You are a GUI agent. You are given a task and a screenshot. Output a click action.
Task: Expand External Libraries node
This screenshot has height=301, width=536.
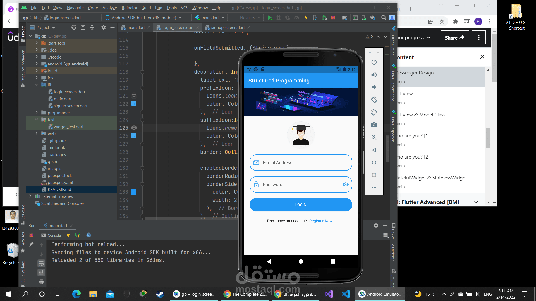[x=30, y=196]
